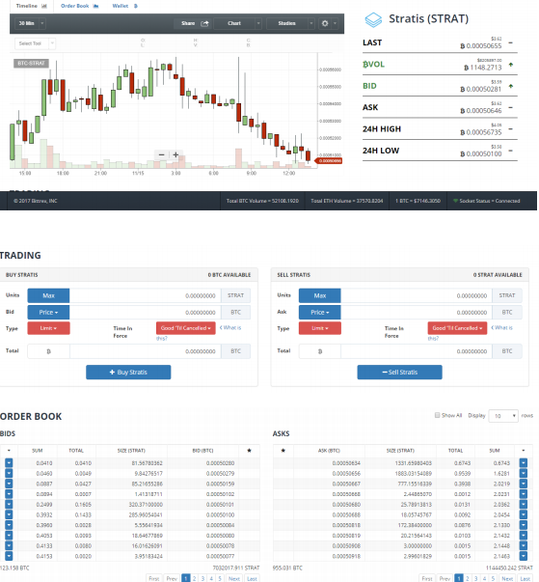This screenshot has height=582, width=539.
Task: Click arrow icon for ask 0.00050680 row
Action: point(523,505)
